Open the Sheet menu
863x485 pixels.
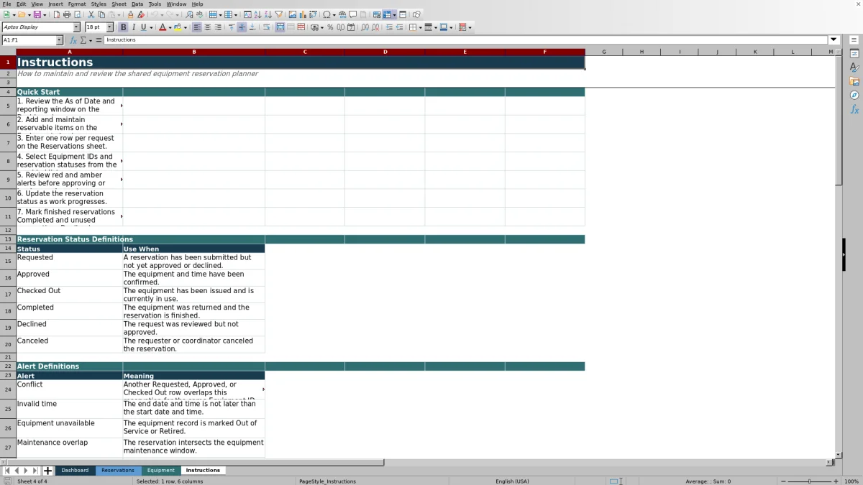[119, 4]
